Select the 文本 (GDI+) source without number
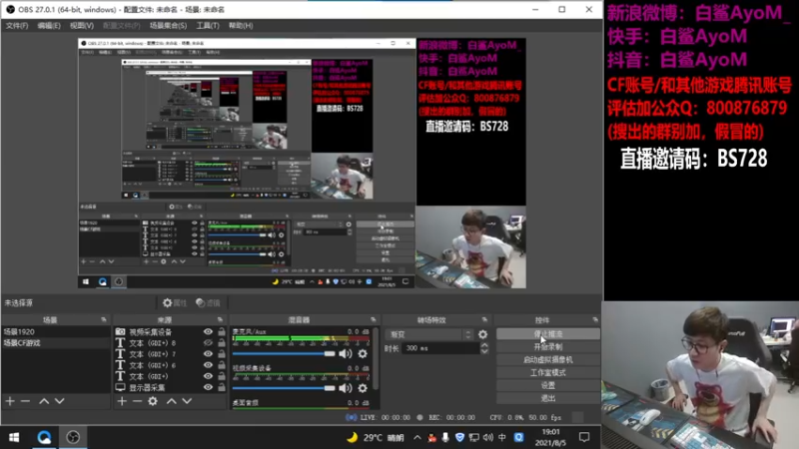The height and width of the screenshot is (449, 799). pyautogui.click(x=148, y=376)
